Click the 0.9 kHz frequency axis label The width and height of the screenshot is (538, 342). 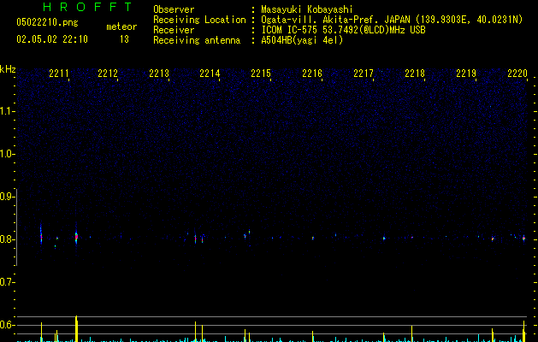pos(7,197)
